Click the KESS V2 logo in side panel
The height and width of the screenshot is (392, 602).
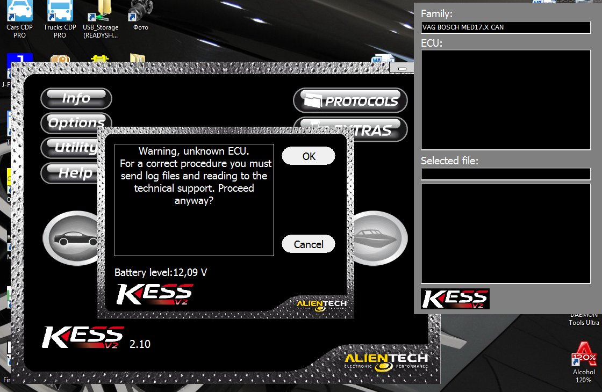pyautogui.click(x=455, y=299)
